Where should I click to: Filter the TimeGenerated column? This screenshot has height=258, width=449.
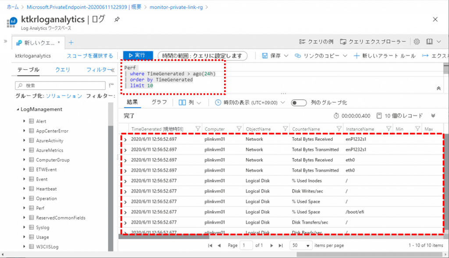(x=198, y=129)
